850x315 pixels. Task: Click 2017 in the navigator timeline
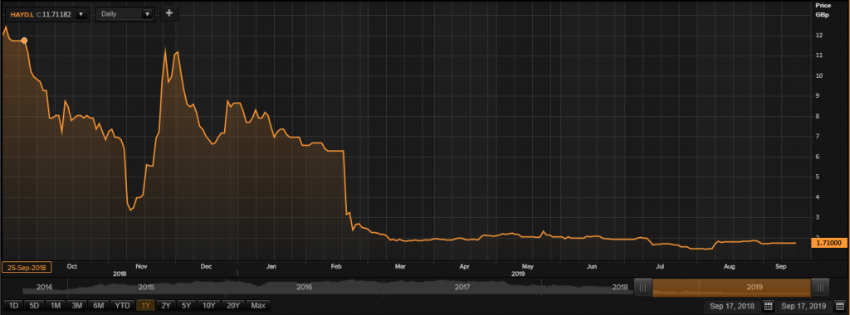coord(462,287)
